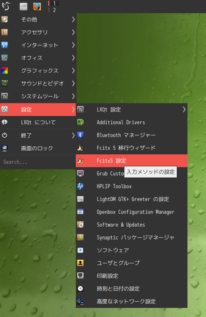The height and width of the screenshot is (317, 206).
Task: Launch Synaptic パッケージマネージャ
Action: pyautogui.click(x=131, y=237)
